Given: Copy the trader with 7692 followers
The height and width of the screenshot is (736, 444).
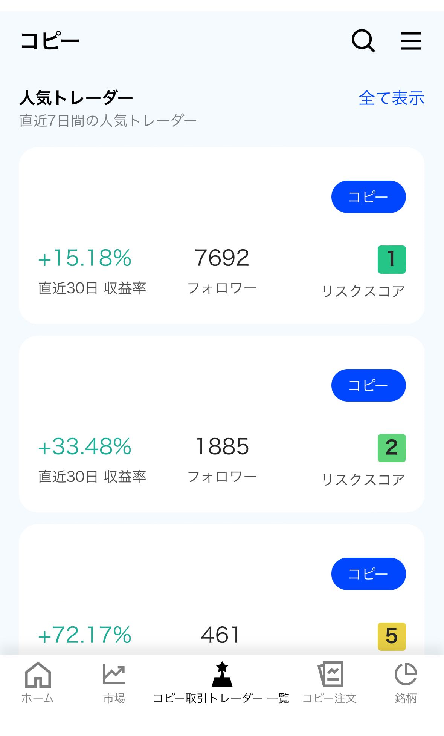Looking at the screenshot, I should (x=368, y=197).
